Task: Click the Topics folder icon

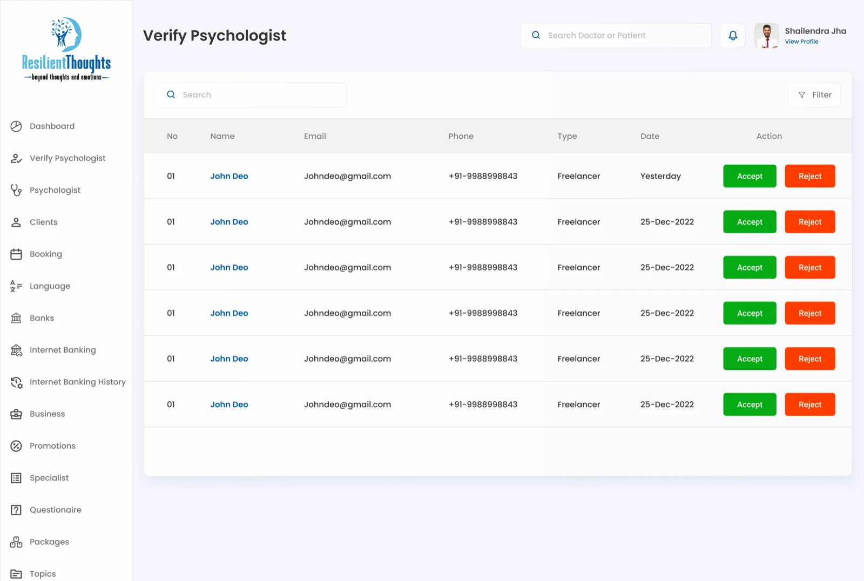Action: point(16,574)
